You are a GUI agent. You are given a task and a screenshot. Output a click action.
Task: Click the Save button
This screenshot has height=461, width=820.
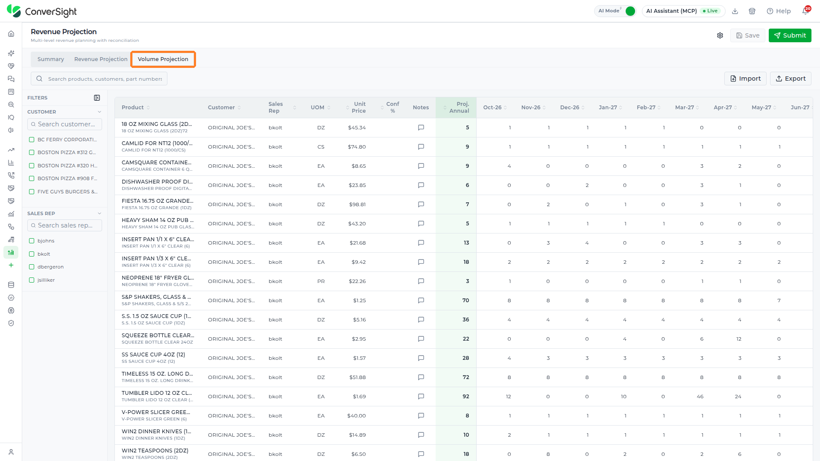(747, 35)
